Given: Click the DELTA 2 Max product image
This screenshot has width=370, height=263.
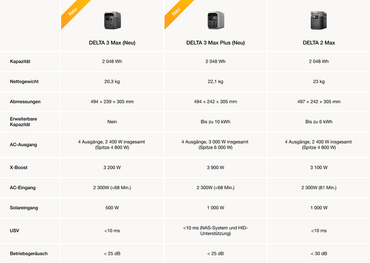Looking at the screenshot, I should 319,21.
